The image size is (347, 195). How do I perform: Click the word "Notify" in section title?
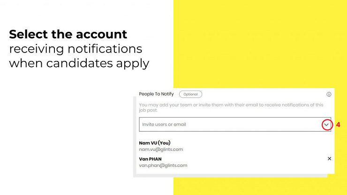[167, 94]
